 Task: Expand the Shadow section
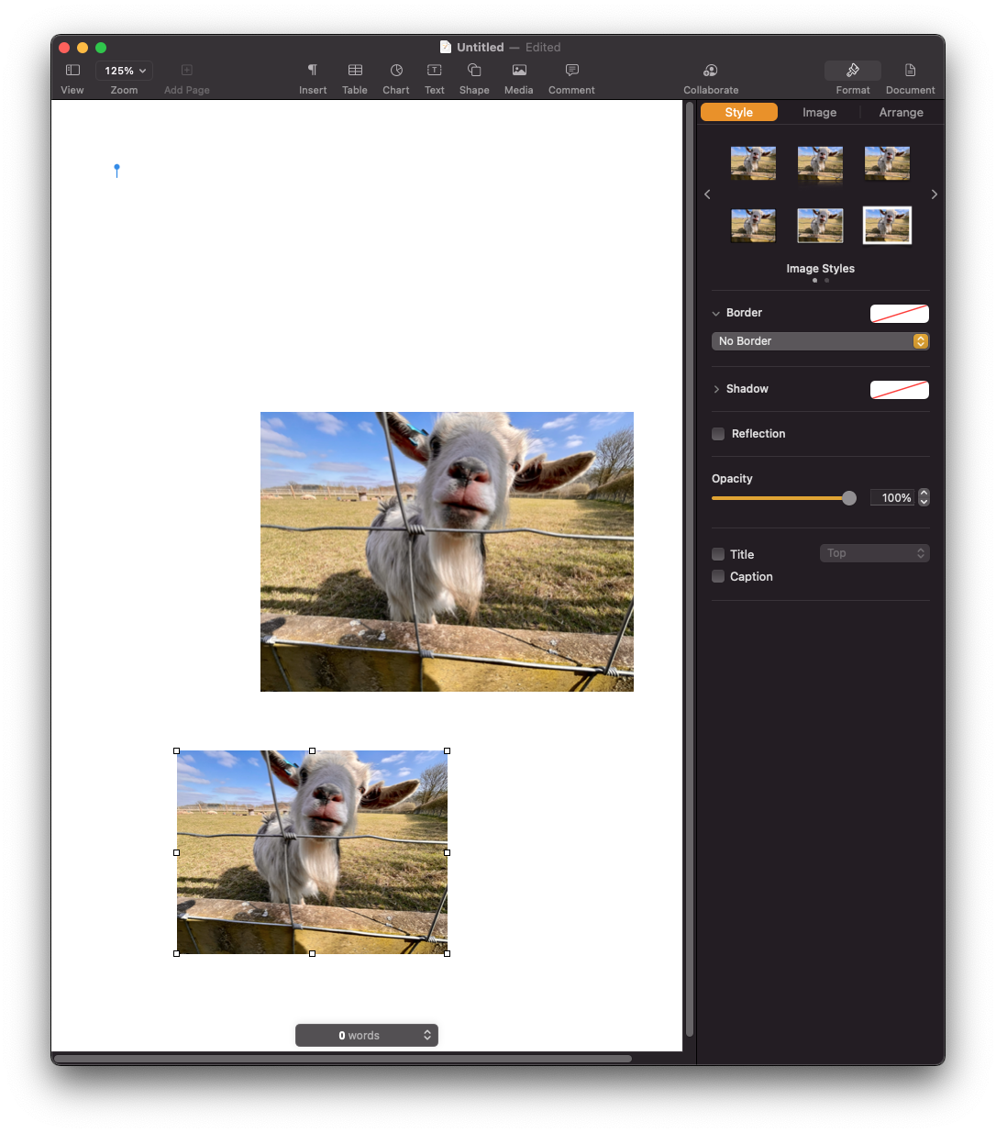coord(716,389)
